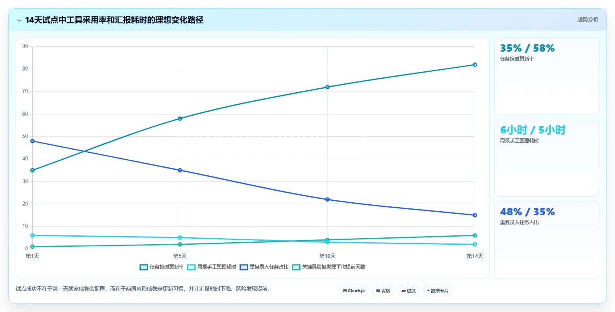Click the 第5天 x-axis label
Viewport: 615px width, 312px height.
pyautogui.click(x=180, y=256)
